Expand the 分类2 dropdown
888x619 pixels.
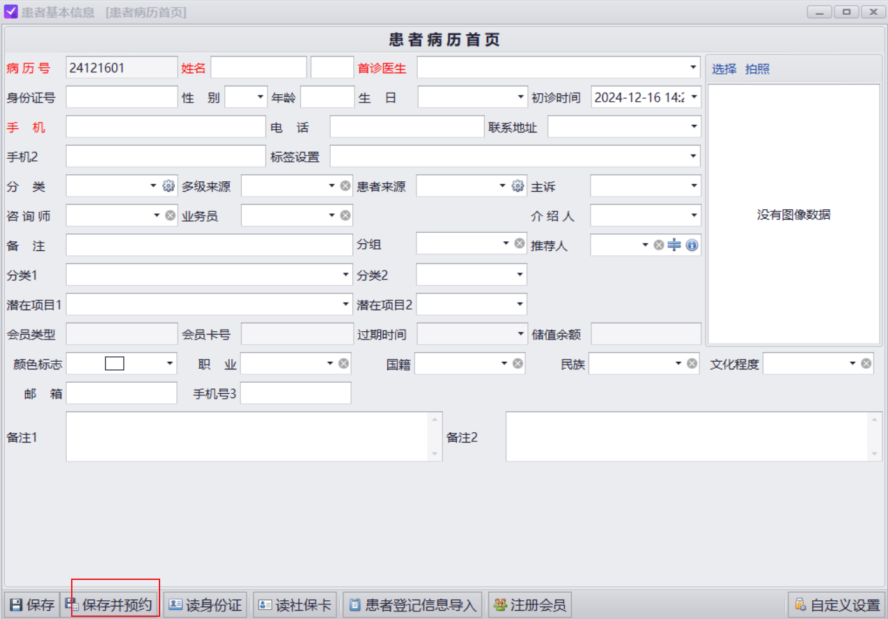(x=520, y=275)
